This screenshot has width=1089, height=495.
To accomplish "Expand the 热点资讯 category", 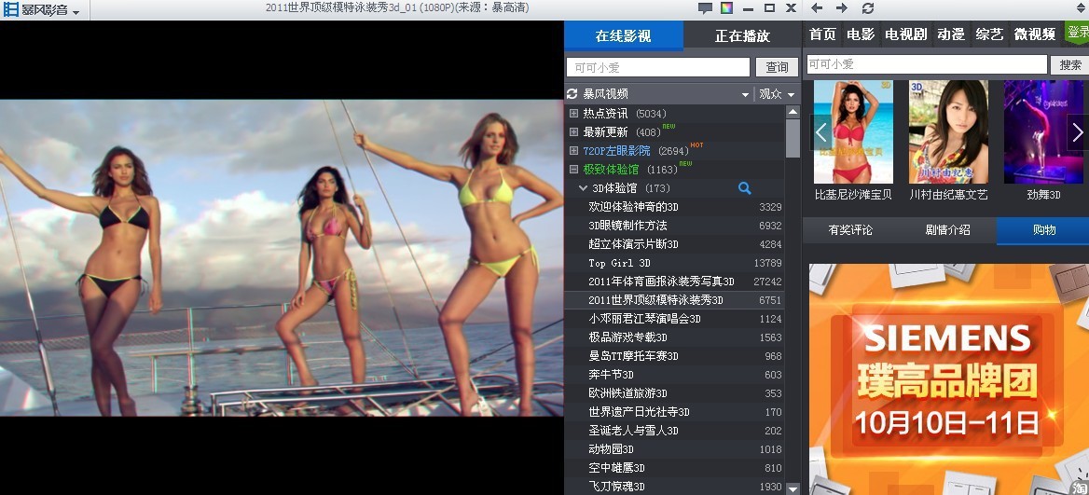I will coord(574,114).
